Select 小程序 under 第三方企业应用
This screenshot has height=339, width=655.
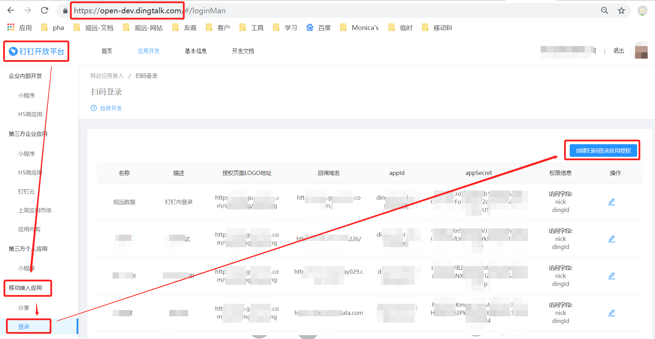(27, 154)
